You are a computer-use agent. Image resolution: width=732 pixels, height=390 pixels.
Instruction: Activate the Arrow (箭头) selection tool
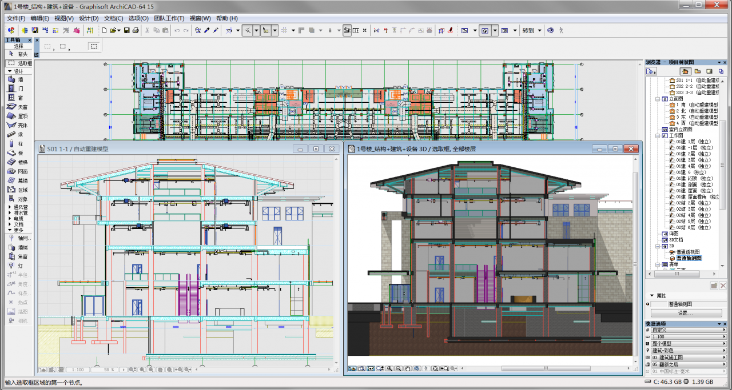click(18, 54)
